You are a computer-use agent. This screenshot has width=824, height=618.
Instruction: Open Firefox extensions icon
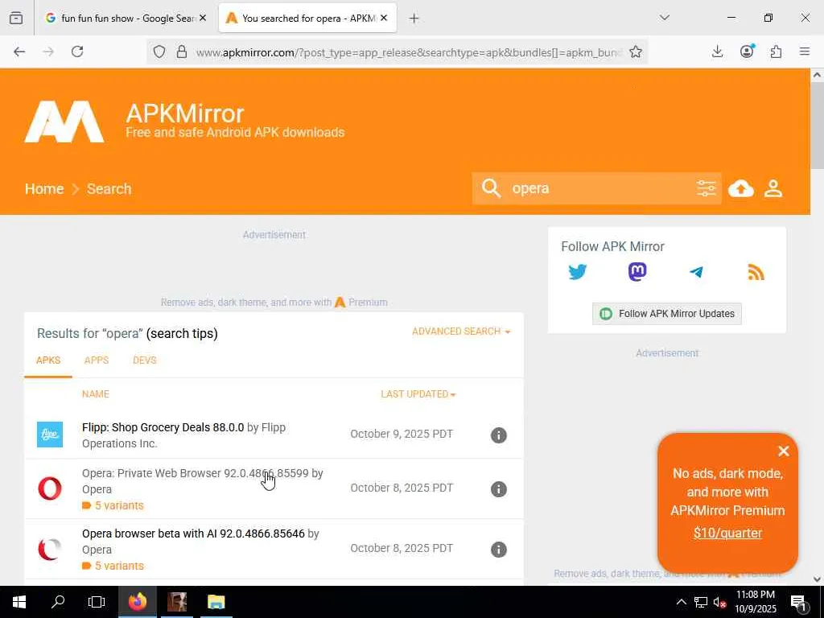tap(776, 51)
